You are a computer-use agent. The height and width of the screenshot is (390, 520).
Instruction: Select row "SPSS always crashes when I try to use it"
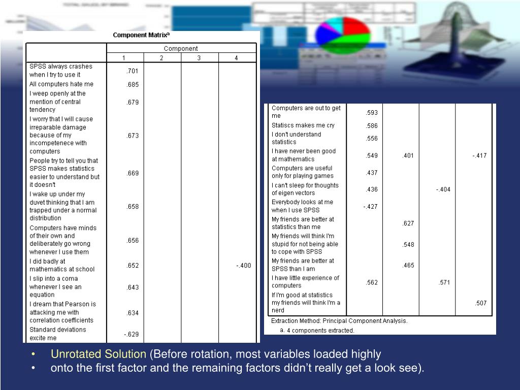(61, 70)
